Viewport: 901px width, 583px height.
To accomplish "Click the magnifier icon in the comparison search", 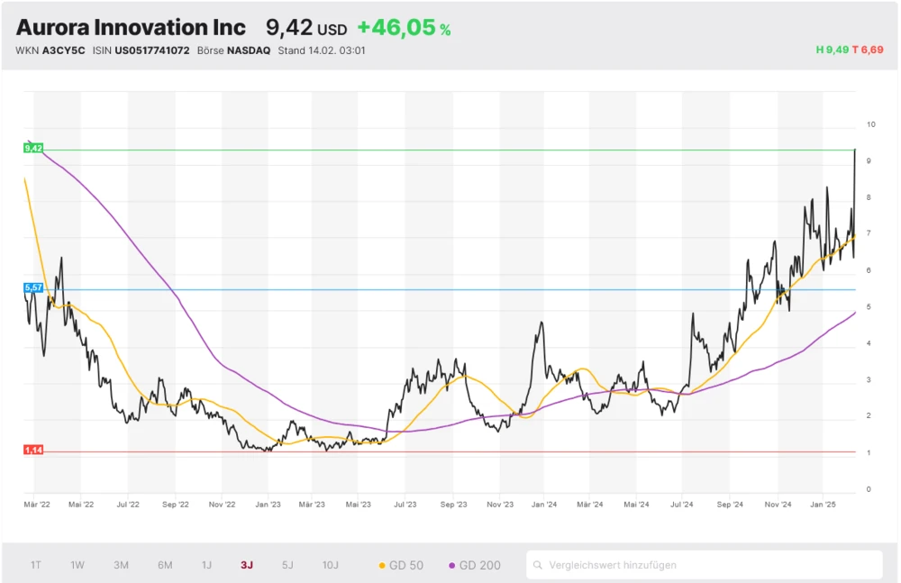I will pos(538,565).
